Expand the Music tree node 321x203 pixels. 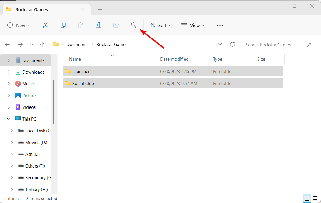tap(9, 84)
